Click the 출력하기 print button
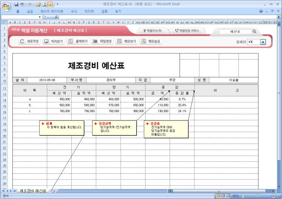The height and width of the screenshot is (199, 282). [78, 41]
